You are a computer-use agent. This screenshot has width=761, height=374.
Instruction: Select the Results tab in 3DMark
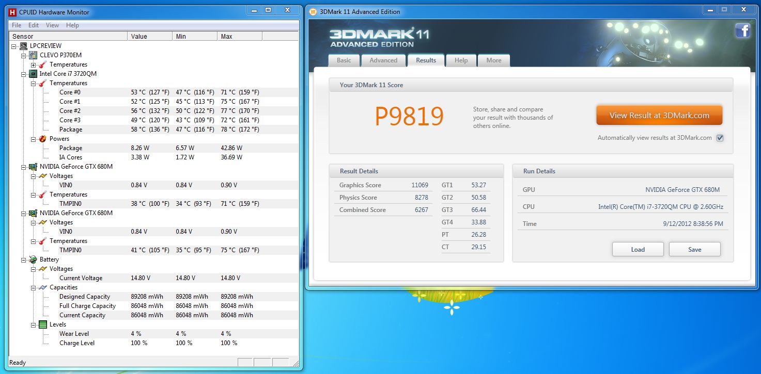[426, 60]
